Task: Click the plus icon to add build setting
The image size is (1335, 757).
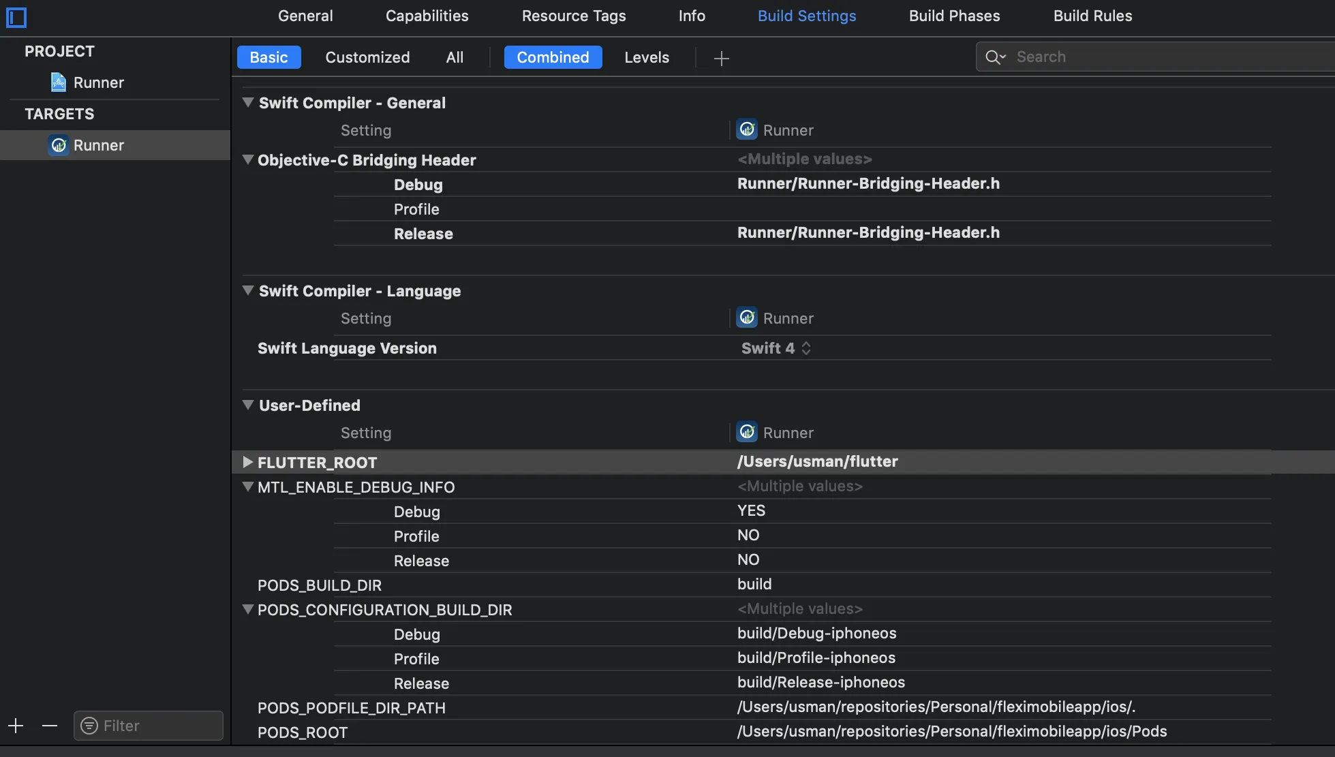Action: (721, 58)
